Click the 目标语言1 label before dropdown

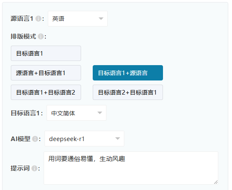[x=25, y=113]
